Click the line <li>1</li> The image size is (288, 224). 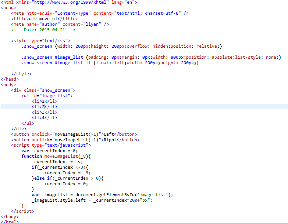[45, 101]
